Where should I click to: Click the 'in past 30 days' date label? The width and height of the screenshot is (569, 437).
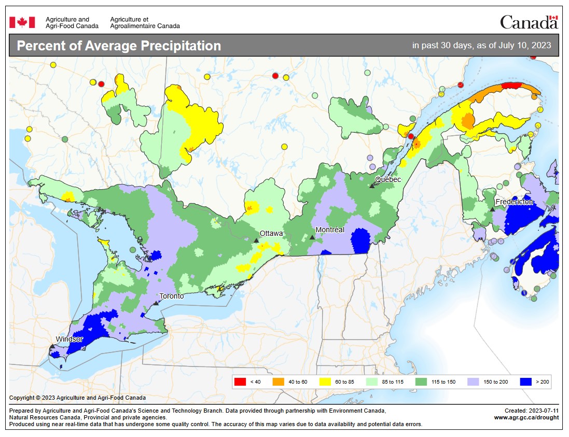click(x=482, y=46)
